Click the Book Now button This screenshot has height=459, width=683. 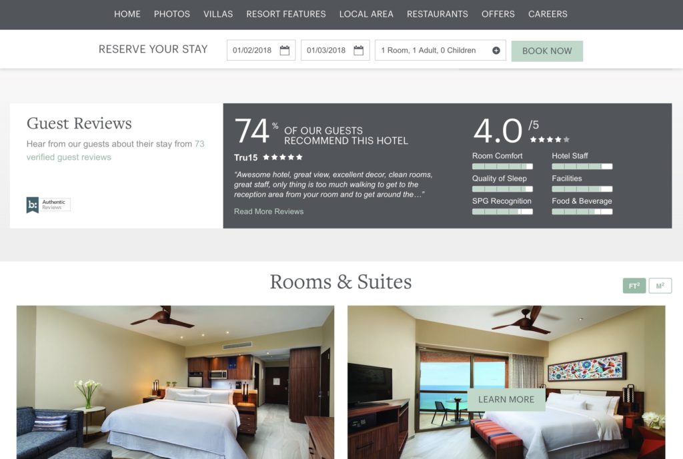pos(547,51)
